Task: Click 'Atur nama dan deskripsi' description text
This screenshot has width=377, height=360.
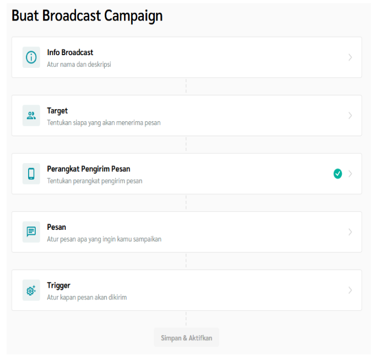Action: (79, 65)
